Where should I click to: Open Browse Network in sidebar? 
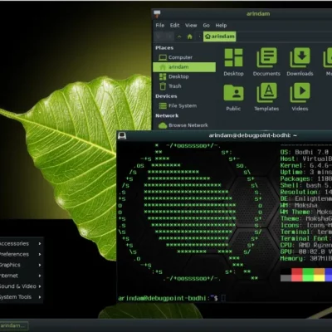coord(184,125)
